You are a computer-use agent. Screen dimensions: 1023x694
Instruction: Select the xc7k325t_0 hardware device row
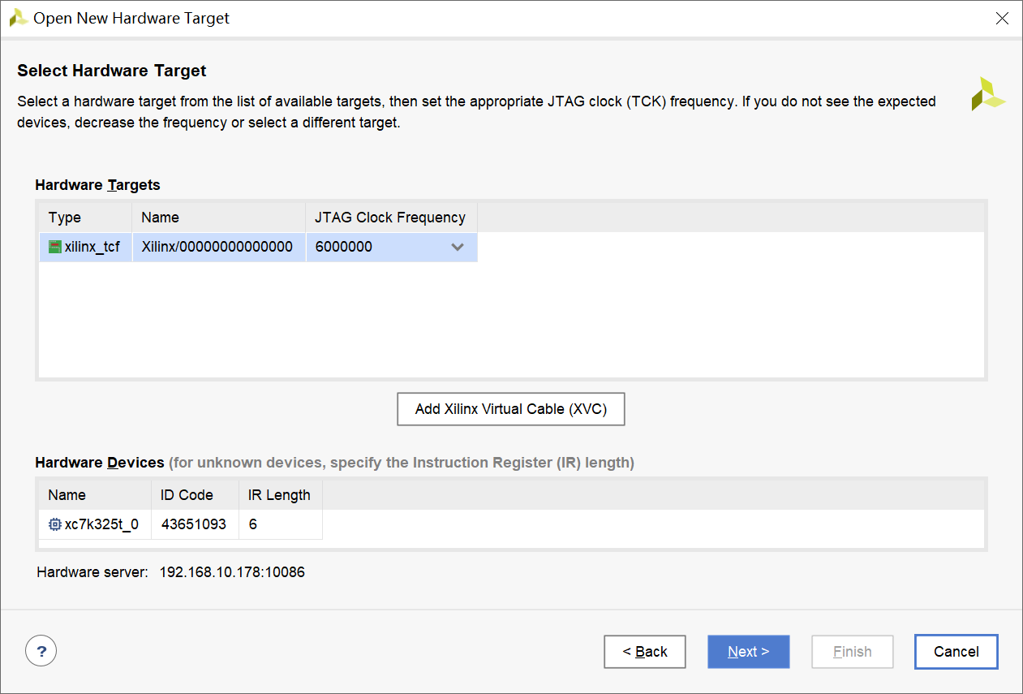pos(181,524)
